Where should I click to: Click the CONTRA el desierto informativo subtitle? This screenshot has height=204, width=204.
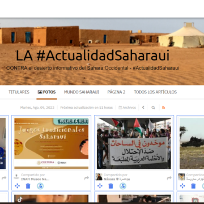[x=93, y=68]
